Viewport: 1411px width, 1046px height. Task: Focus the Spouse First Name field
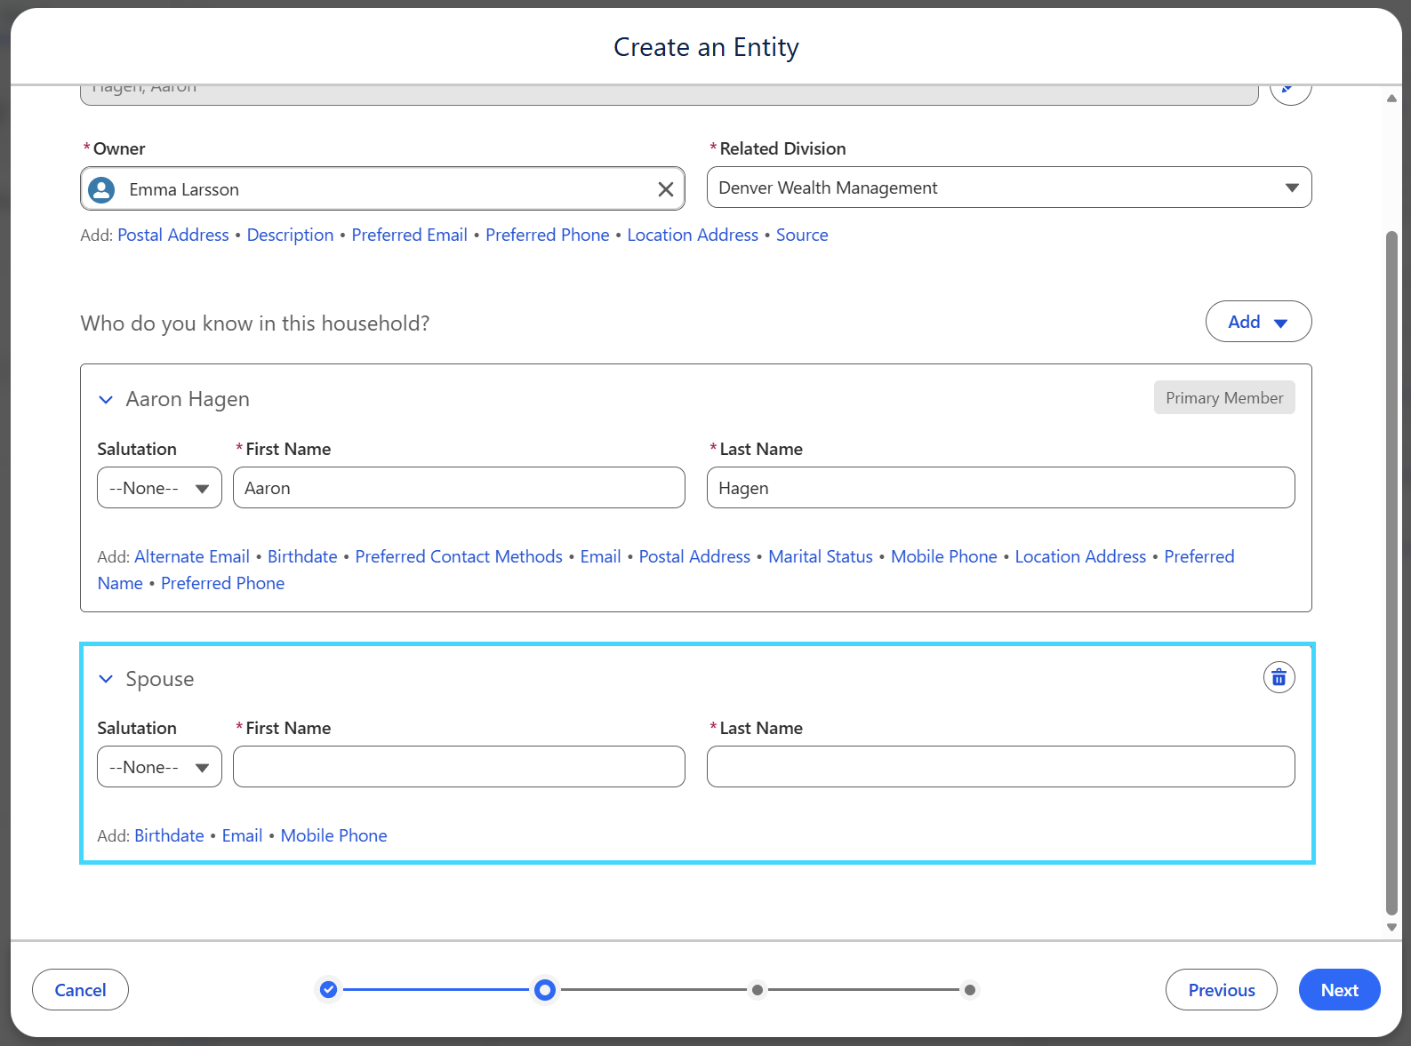coord(459,767)
